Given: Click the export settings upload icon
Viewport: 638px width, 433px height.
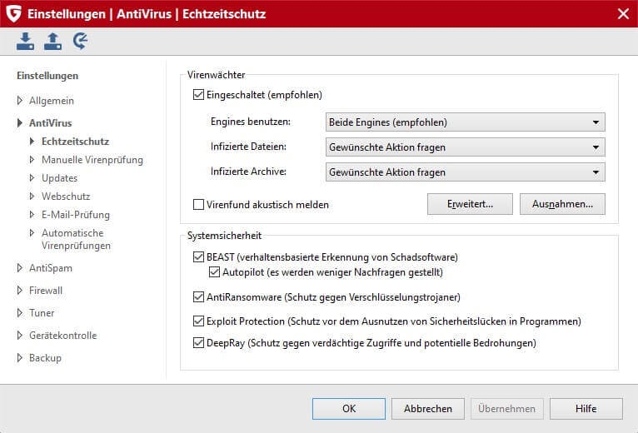Looking at the screenshot, I should (x=52, y=41).
